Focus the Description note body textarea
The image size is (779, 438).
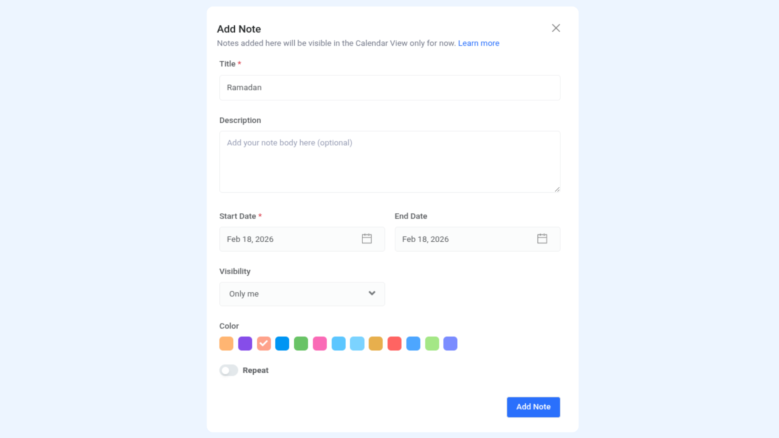[389, 161]
